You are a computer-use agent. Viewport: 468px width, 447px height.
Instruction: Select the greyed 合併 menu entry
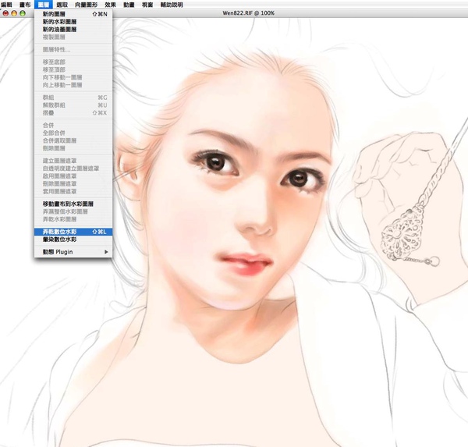pos(73,125)
